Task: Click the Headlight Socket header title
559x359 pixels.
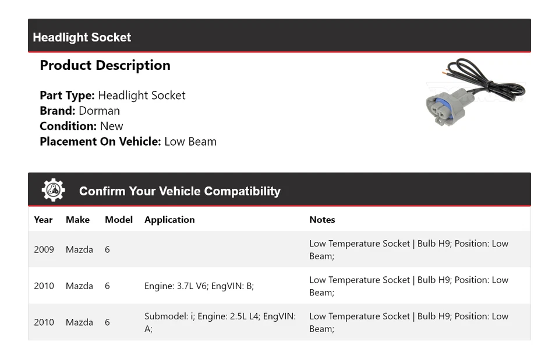Action: (82, 37)
